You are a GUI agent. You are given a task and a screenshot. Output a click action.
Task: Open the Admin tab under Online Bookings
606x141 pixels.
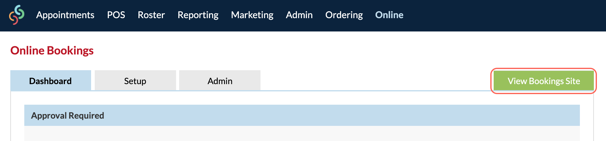(220, 80)
